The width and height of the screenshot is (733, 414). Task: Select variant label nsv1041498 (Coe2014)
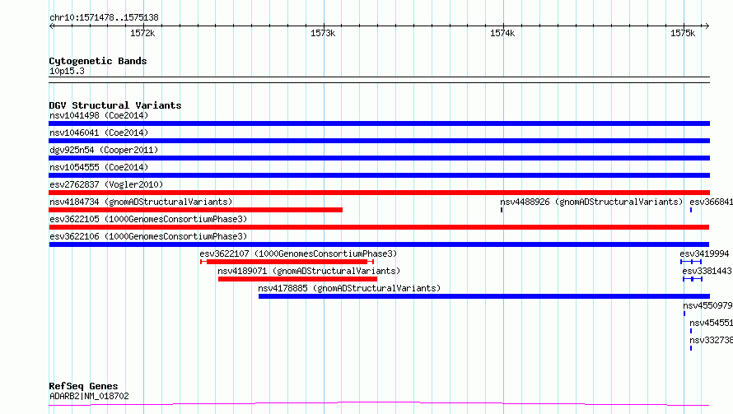(99, 115)
